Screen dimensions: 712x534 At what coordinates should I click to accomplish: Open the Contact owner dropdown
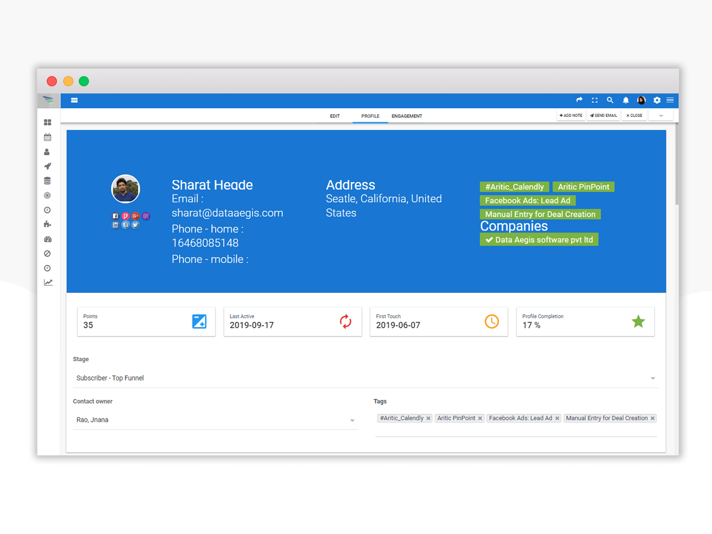click(215, 420)
